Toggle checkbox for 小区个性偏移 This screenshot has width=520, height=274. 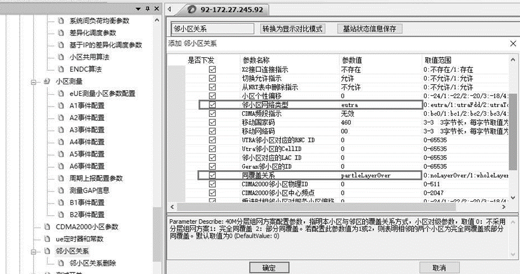212,96
